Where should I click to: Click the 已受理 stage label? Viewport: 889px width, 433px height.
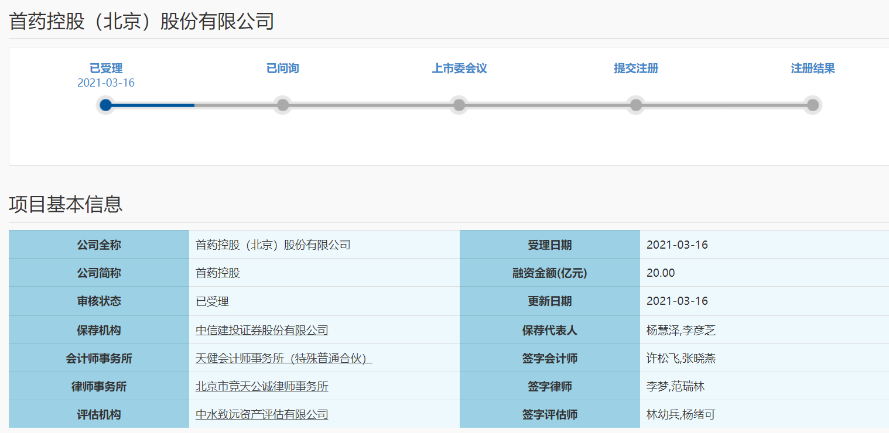click(x=106, y=68)
